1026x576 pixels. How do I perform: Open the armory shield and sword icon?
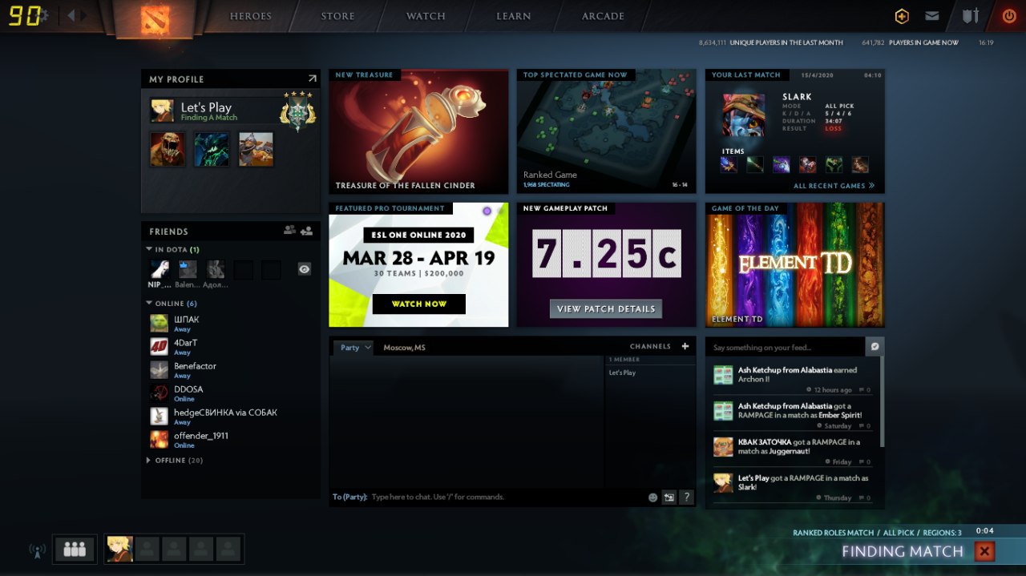(x=971, y=16)
